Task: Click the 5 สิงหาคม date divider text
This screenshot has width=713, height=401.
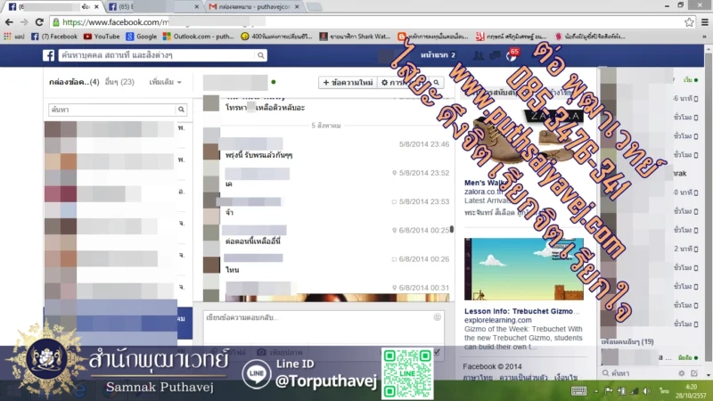Action: [x=326, y=126]
